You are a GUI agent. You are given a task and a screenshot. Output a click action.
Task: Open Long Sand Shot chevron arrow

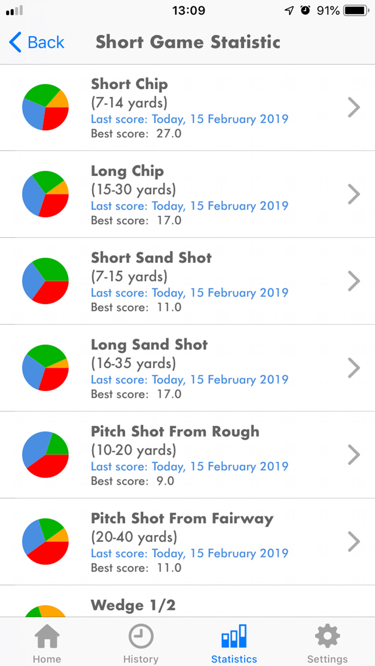click(354, 368)
